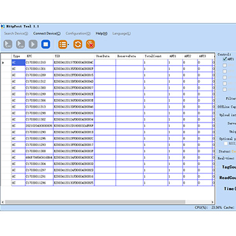Click the grey TID read toolbar icon
The width and height of the screenshot is (236, 236).
point(20,44)
